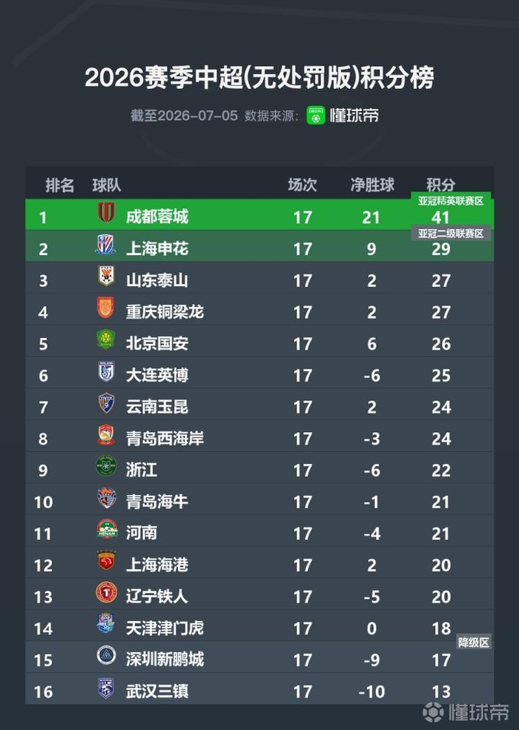The width and height of the screenshot is (519, 730).
Task: Select the 积分 column header
Action: coord(440,185)
